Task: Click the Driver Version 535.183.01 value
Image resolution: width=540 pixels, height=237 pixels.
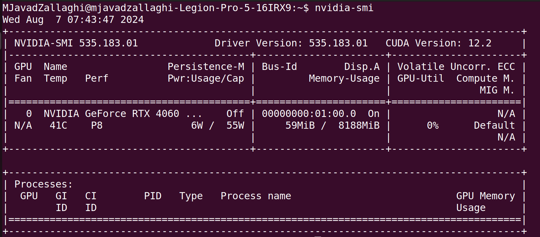Action: click(x=338, y=43)
